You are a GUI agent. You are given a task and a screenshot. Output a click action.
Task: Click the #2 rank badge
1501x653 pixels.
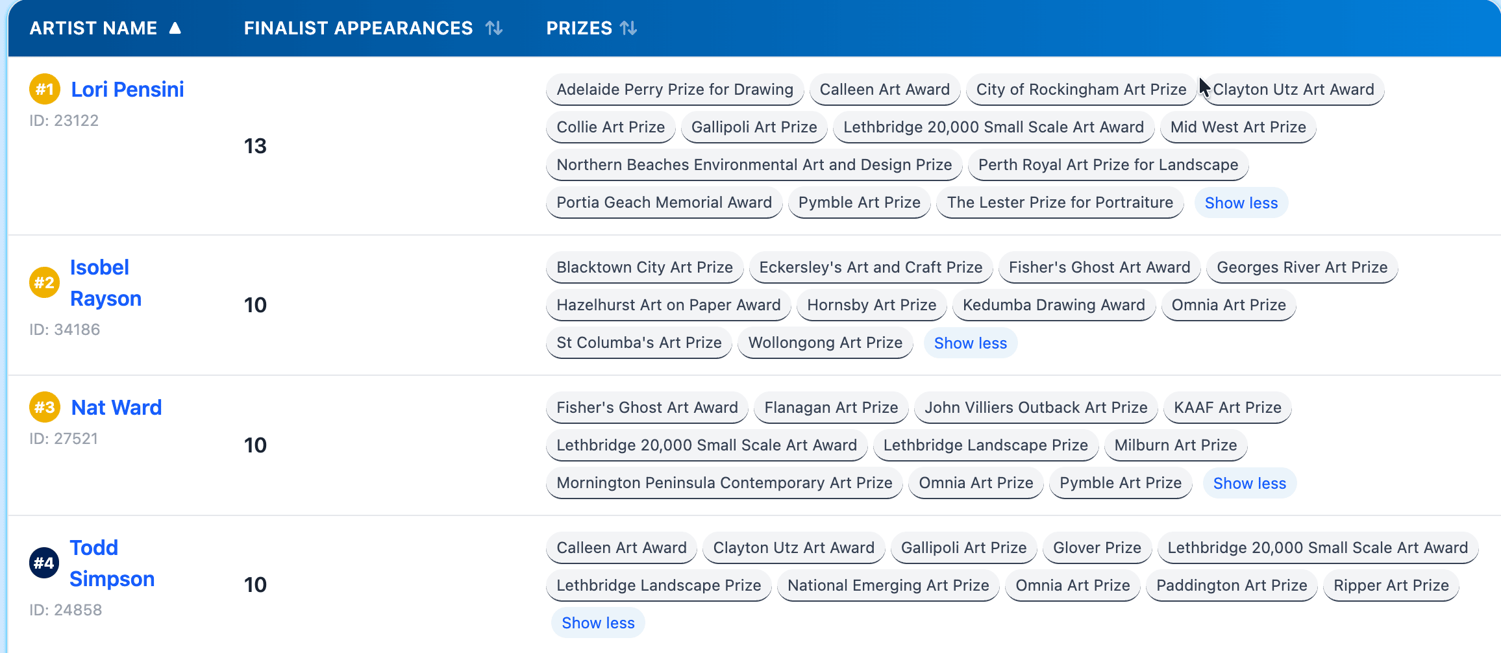coord(45,282)
